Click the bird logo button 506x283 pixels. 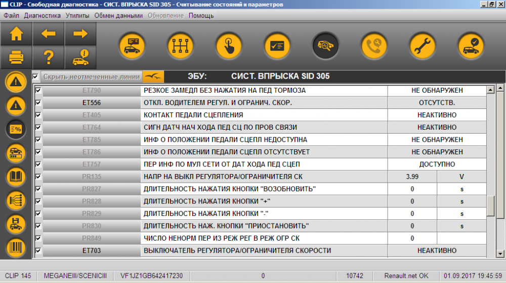pyautogui.click(x=153, y=77)
